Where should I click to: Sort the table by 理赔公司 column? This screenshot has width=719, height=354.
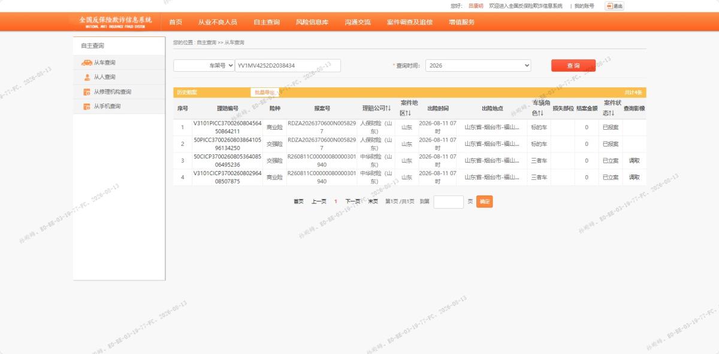pyautogui.click(x=376, y=108)
